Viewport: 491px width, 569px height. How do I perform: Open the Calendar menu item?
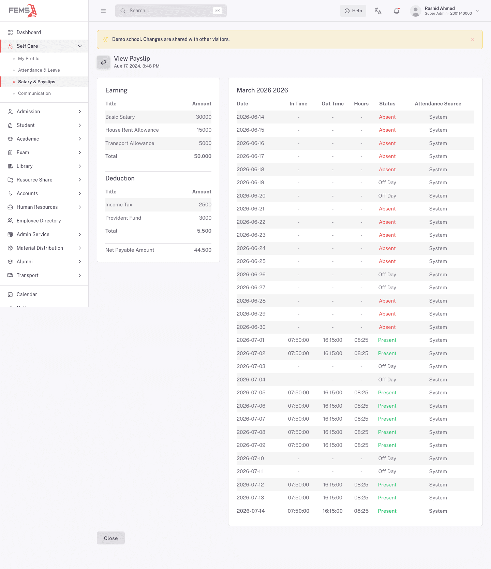[x=44, y=294]
